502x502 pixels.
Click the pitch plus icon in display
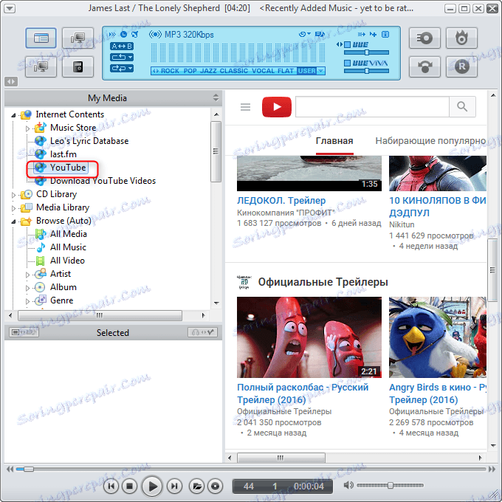point(374,34)
